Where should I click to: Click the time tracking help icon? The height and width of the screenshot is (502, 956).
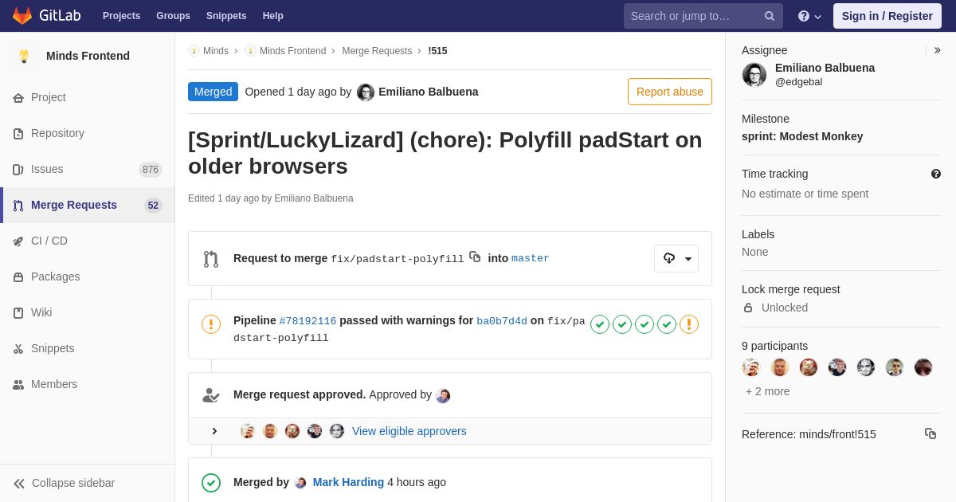[936, 174]
